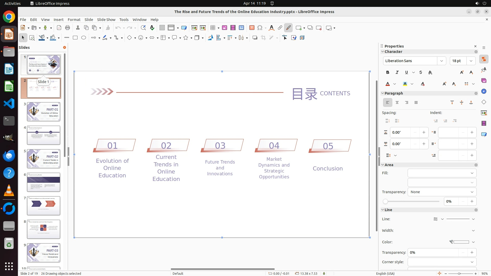Image resolution: width=491 pixels, height=276 pixels.
Task: Click the area transparency slider handle
Action: [385, 202]
